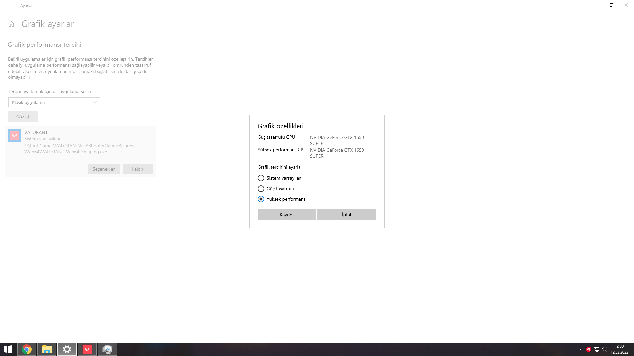Select the Sistem varsayılanı radio option
The width and height of the screenshot is (634, 356).
point(261,178)
